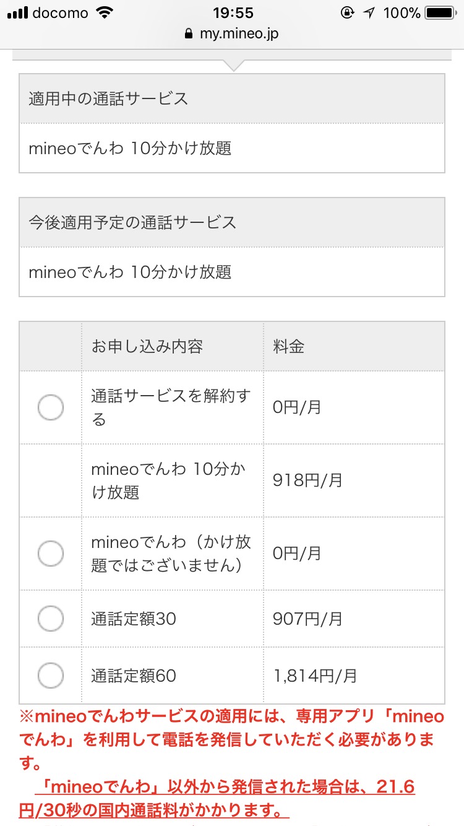
Task: Tap the 料金 column header
Action: coord(289,346)
